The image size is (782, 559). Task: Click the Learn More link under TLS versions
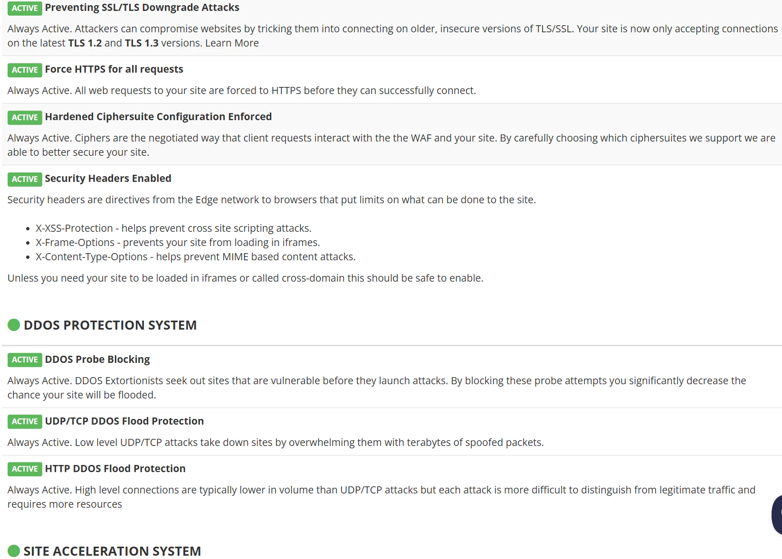(x=232, y=43)
